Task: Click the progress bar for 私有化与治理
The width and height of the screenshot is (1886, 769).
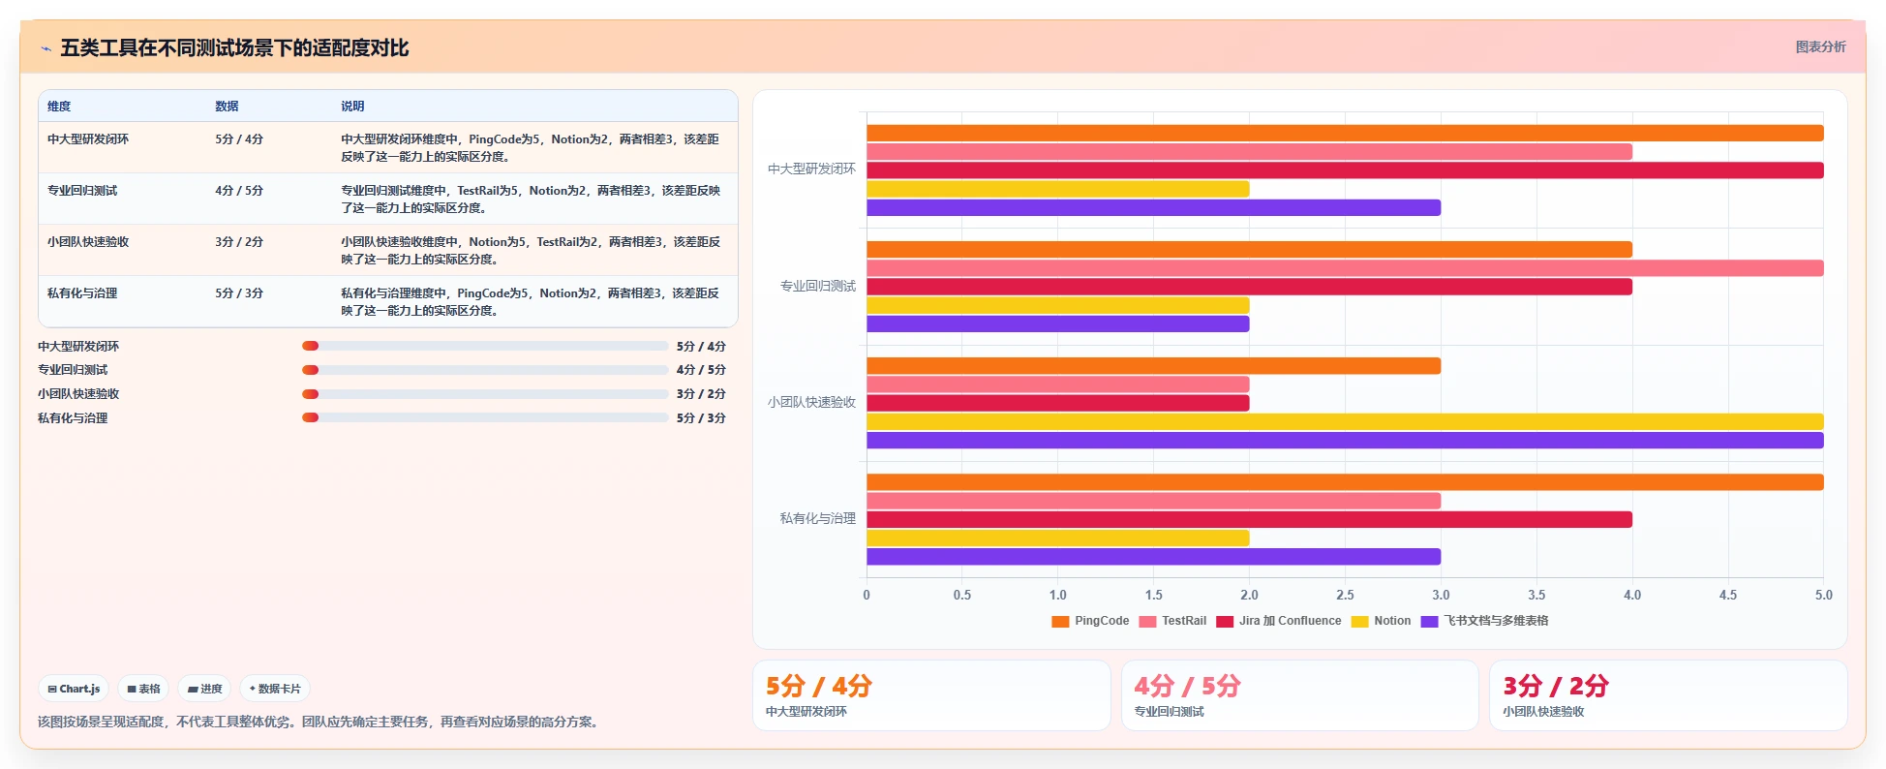Action: [485, 417]
